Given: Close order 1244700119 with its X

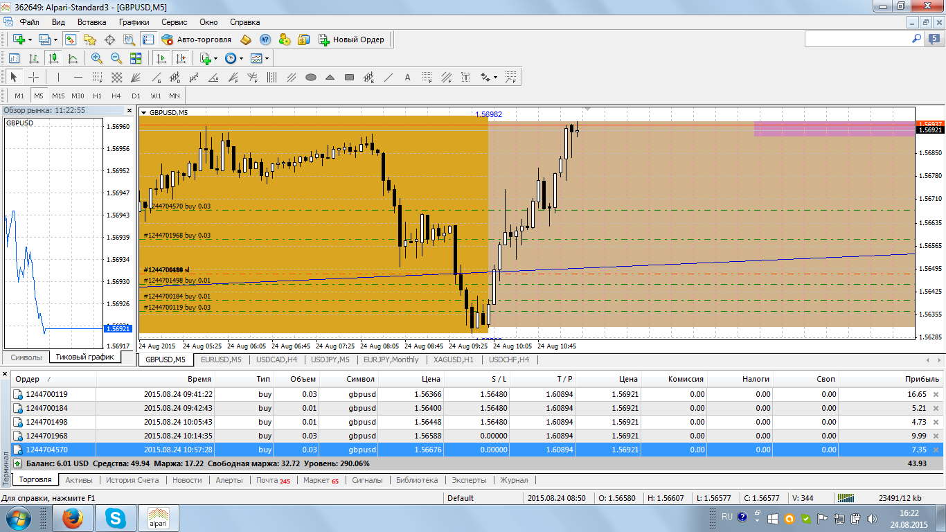Looking at the screenshot, I should (936, 395).
